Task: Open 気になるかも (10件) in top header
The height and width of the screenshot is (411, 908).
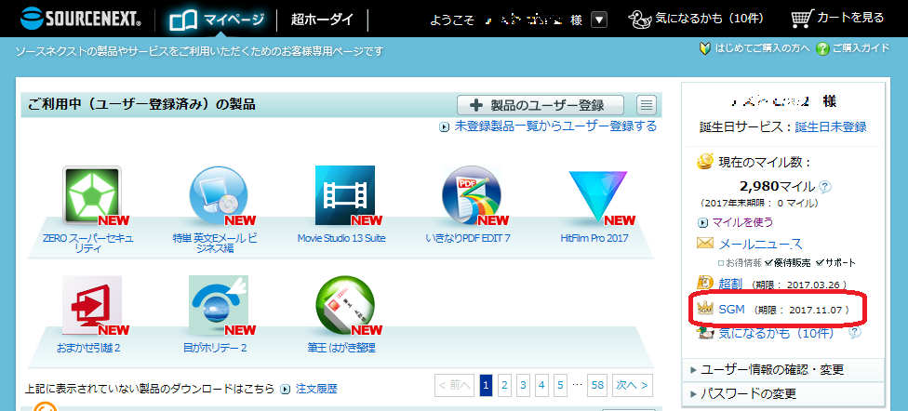Action: [709, 20]
